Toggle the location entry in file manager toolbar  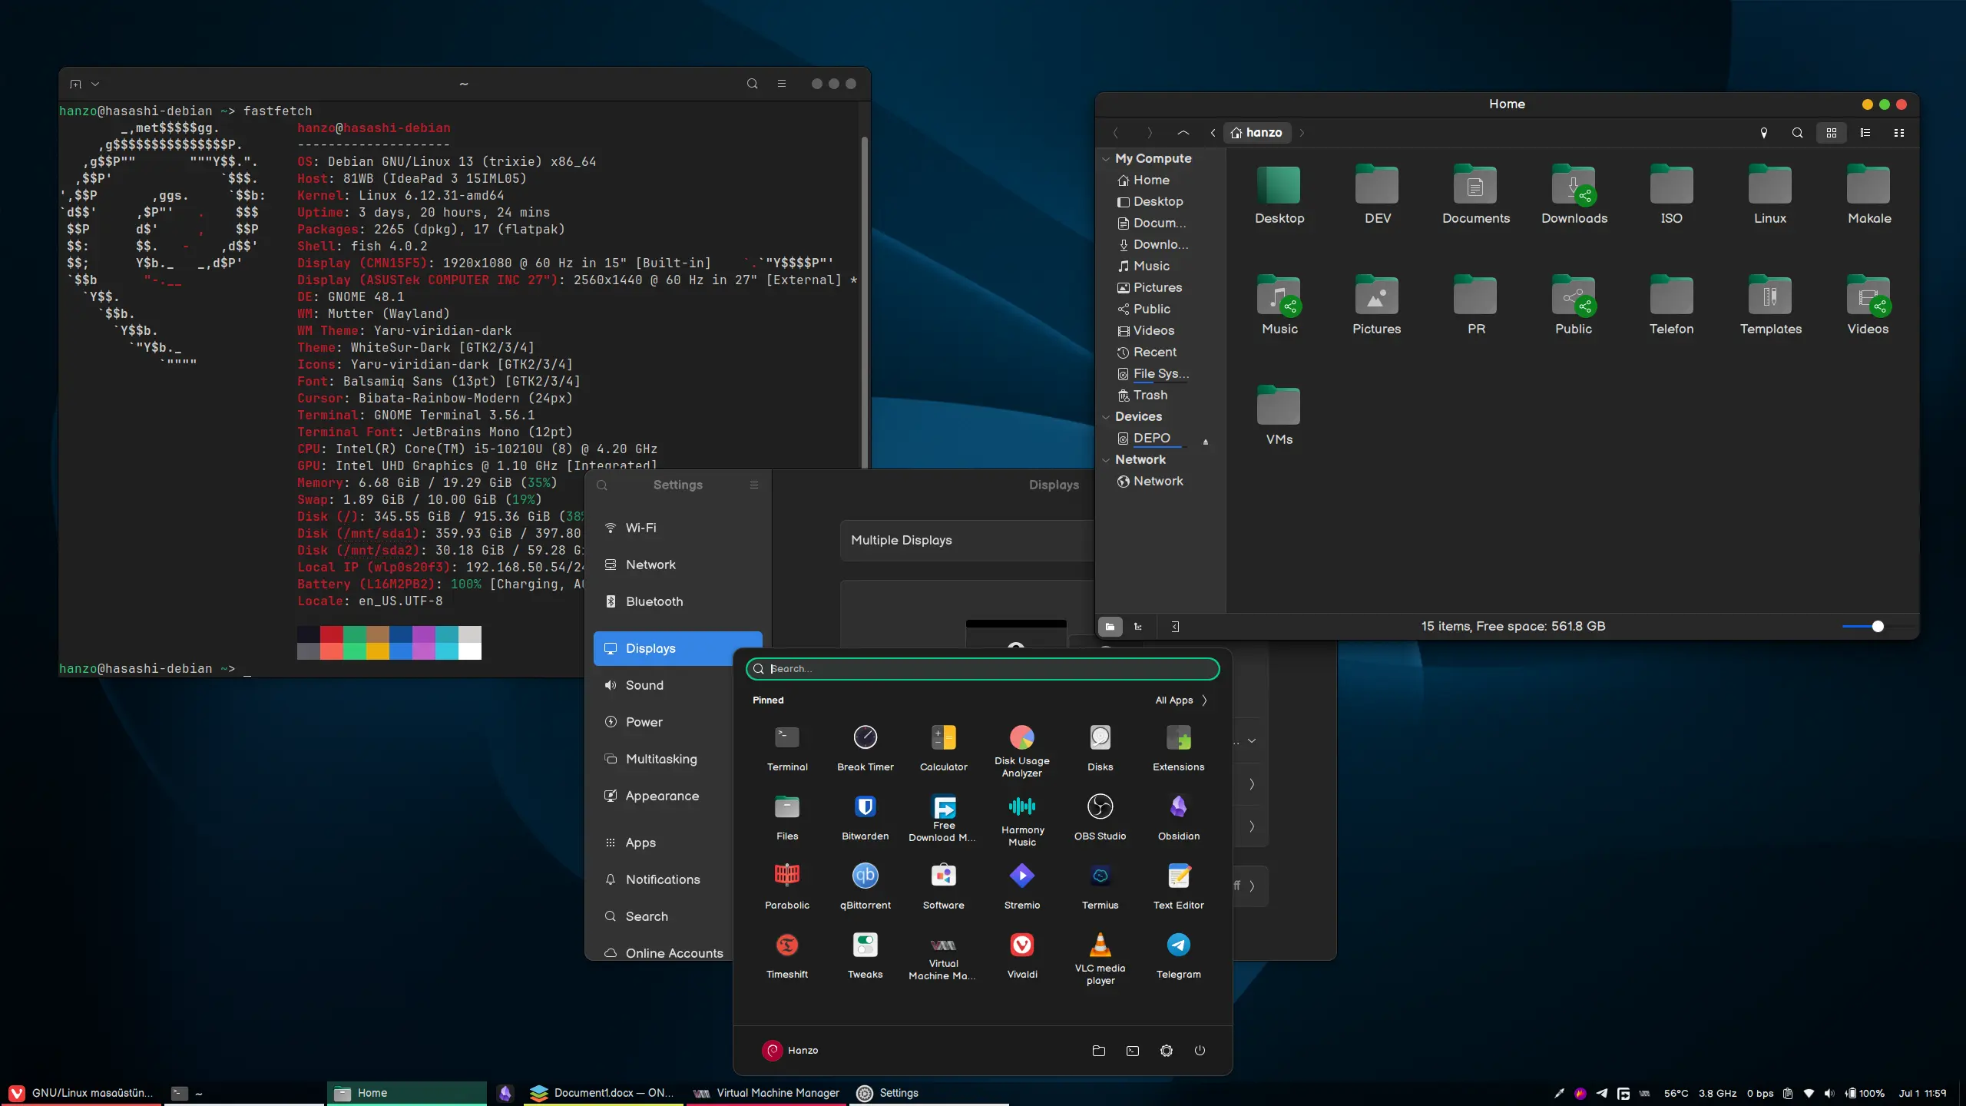click(1763, 133)
